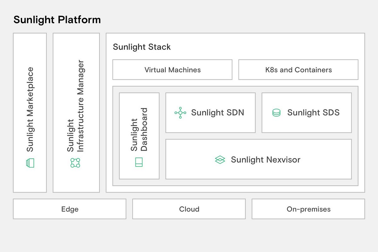Click the Sunlight SDS database stack icon

pos(276,112)
